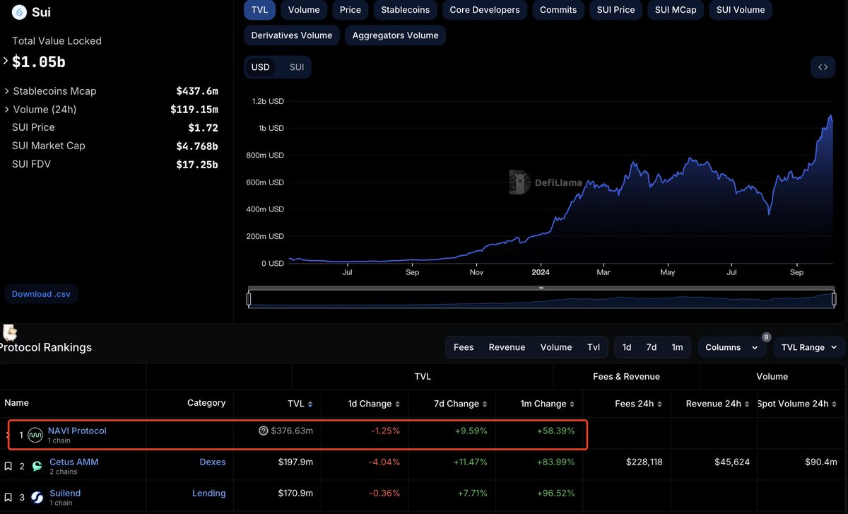Image resolution: width=848 pixels, height=514 pixels.
Task: Click the $170.9m TVL cell
Action: pyautogui.click(x=295, y=493)
